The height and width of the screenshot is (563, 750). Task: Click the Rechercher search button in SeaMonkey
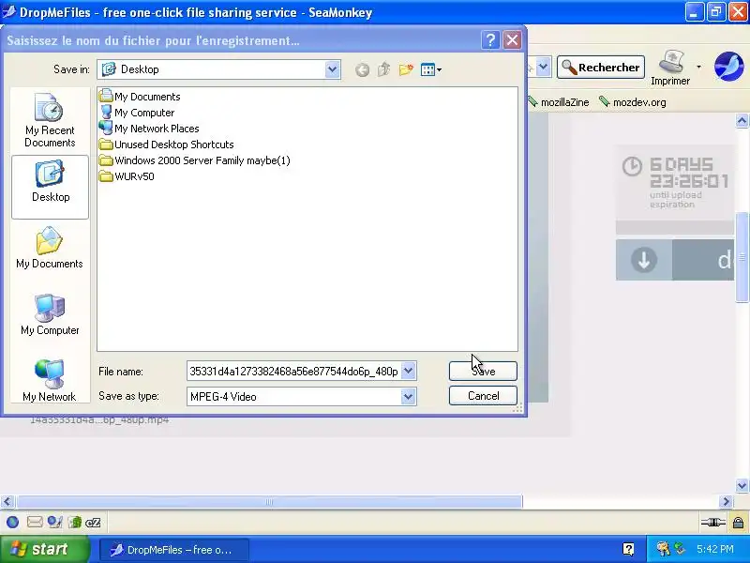[601, 68]
